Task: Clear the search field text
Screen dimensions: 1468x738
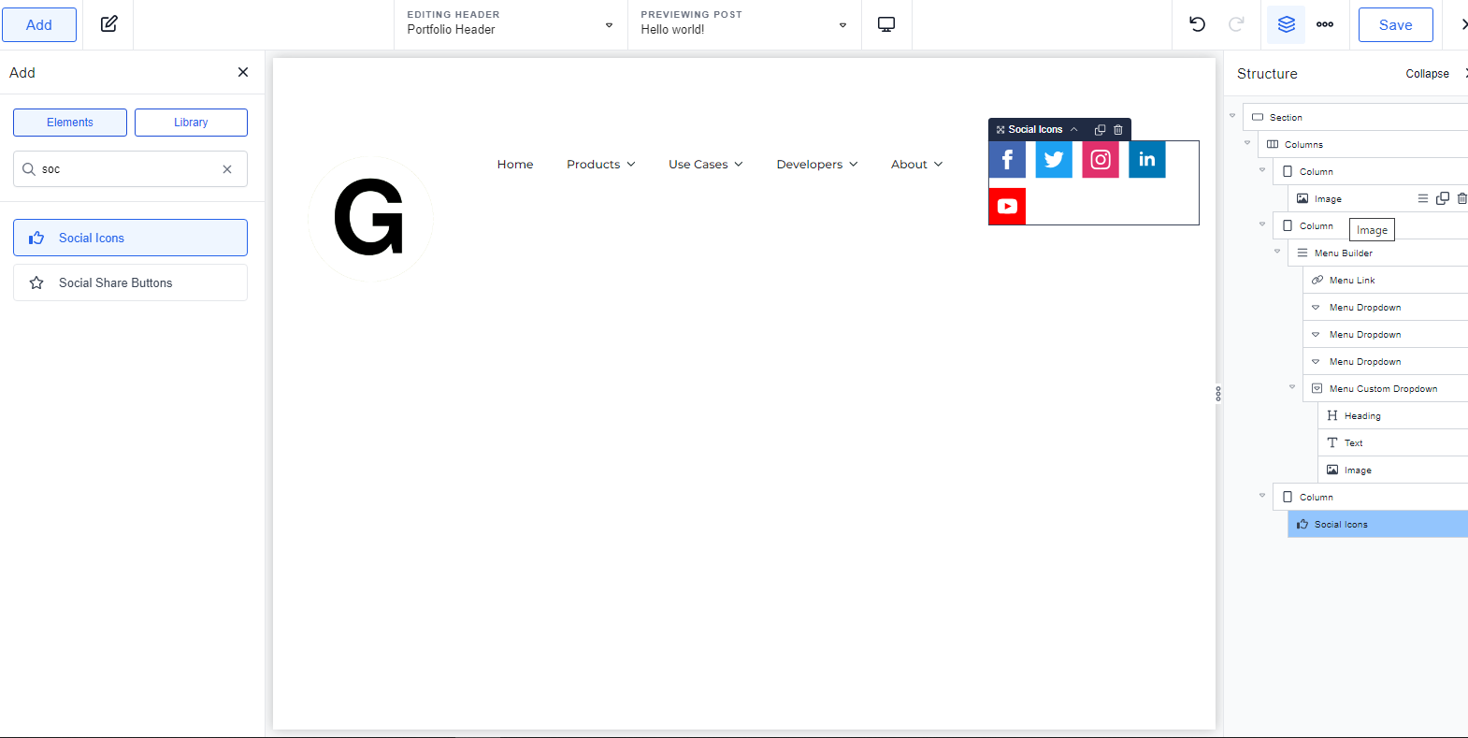Action: point(227,169)
